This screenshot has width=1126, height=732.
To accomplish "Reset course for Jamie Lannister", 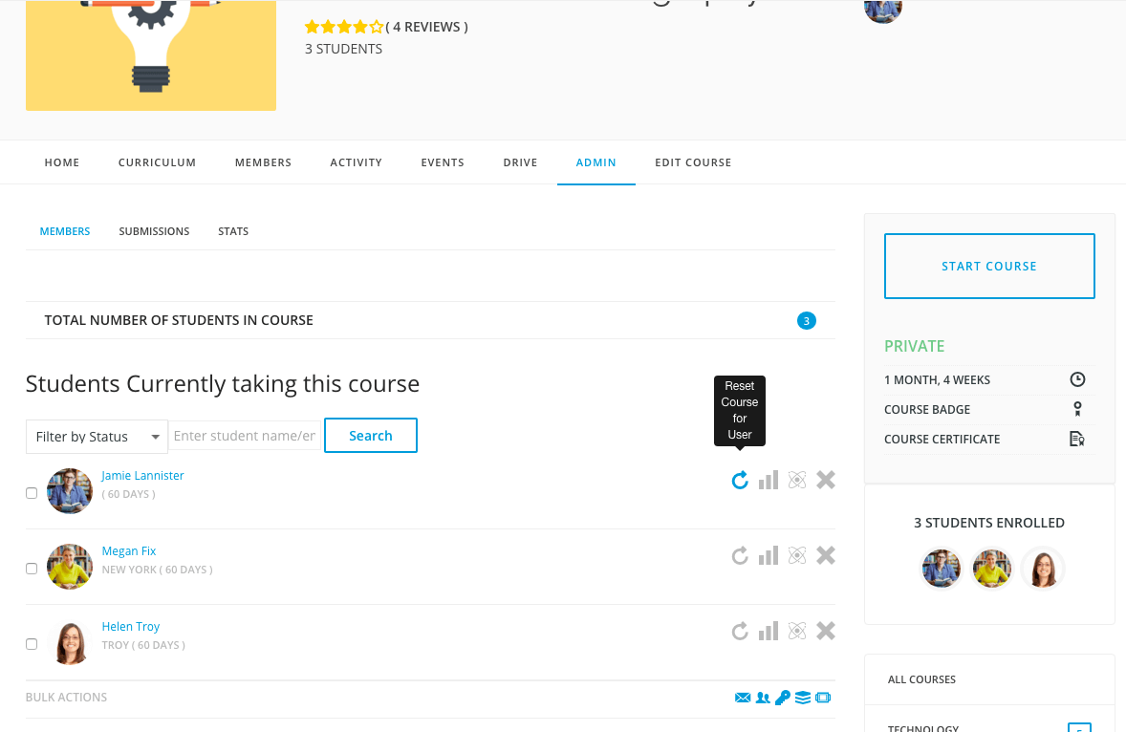I will (x=740, y=481).
